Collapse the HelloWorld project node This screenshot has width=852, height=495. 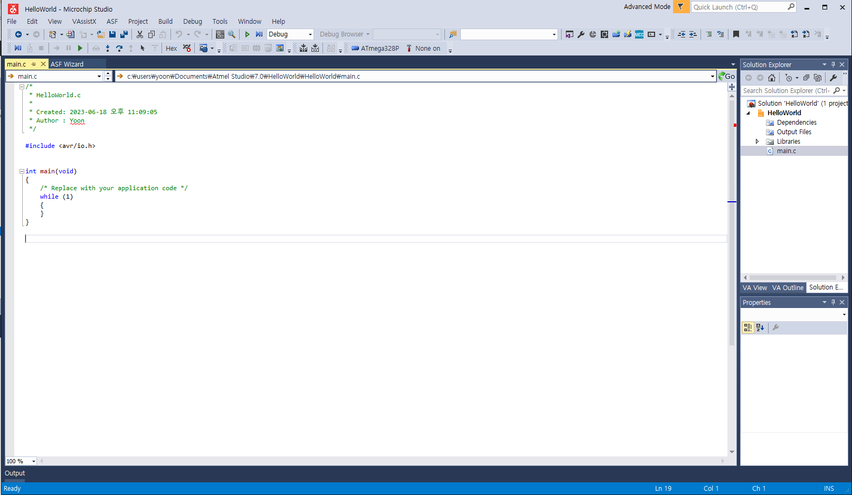748,113
